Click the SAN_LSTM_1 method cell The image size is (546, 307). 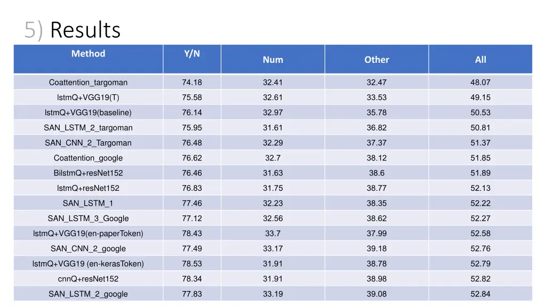click(x=88, y=203)
